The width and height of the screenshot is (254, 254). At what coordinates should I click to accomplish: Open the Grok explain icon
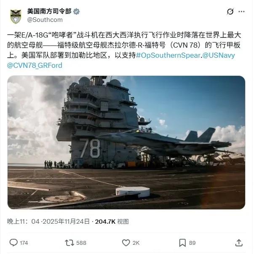click(230, 12)
